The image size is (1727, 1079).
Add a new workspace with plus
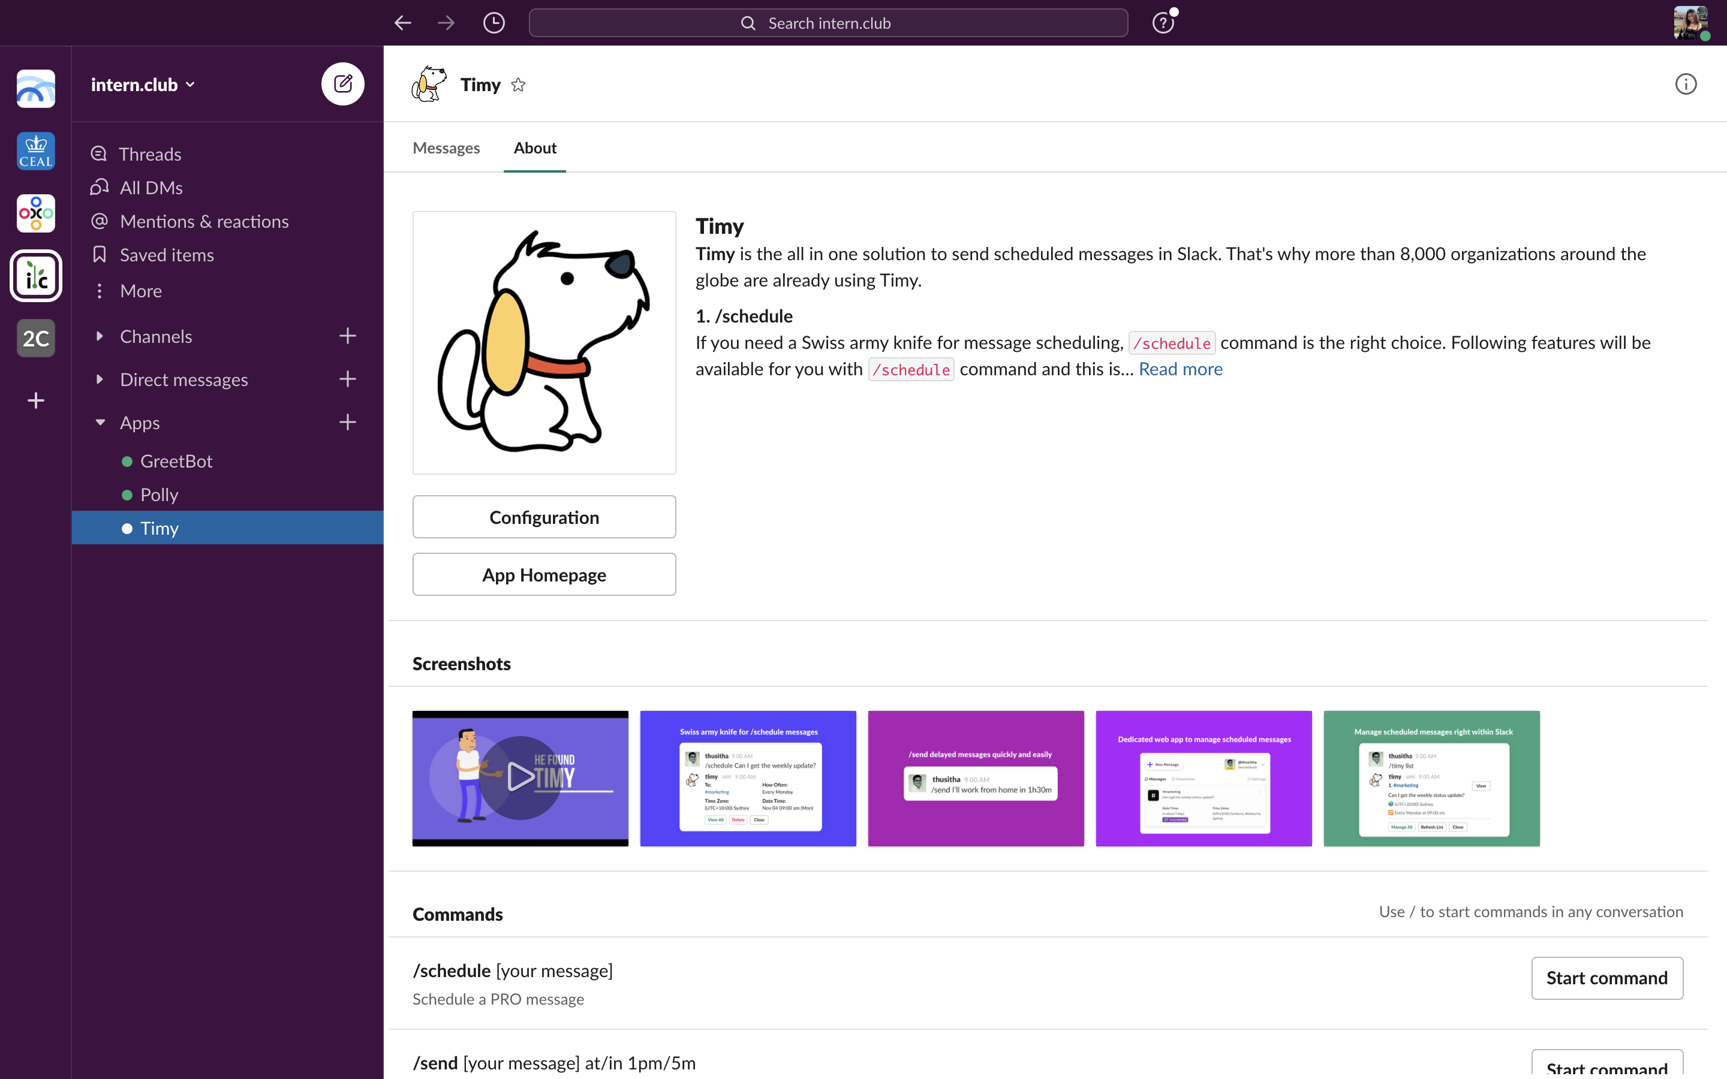tap(36, 400)
